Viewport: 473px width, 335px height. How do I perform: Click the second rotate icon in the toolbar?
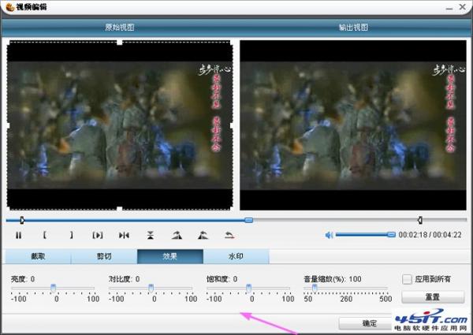(x=203, y=235)
